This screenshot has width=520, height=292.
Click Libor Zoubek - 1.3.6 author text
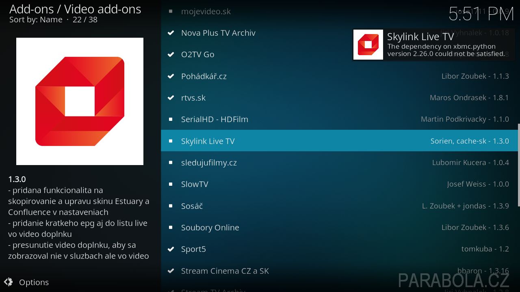(x=475, y=228)
